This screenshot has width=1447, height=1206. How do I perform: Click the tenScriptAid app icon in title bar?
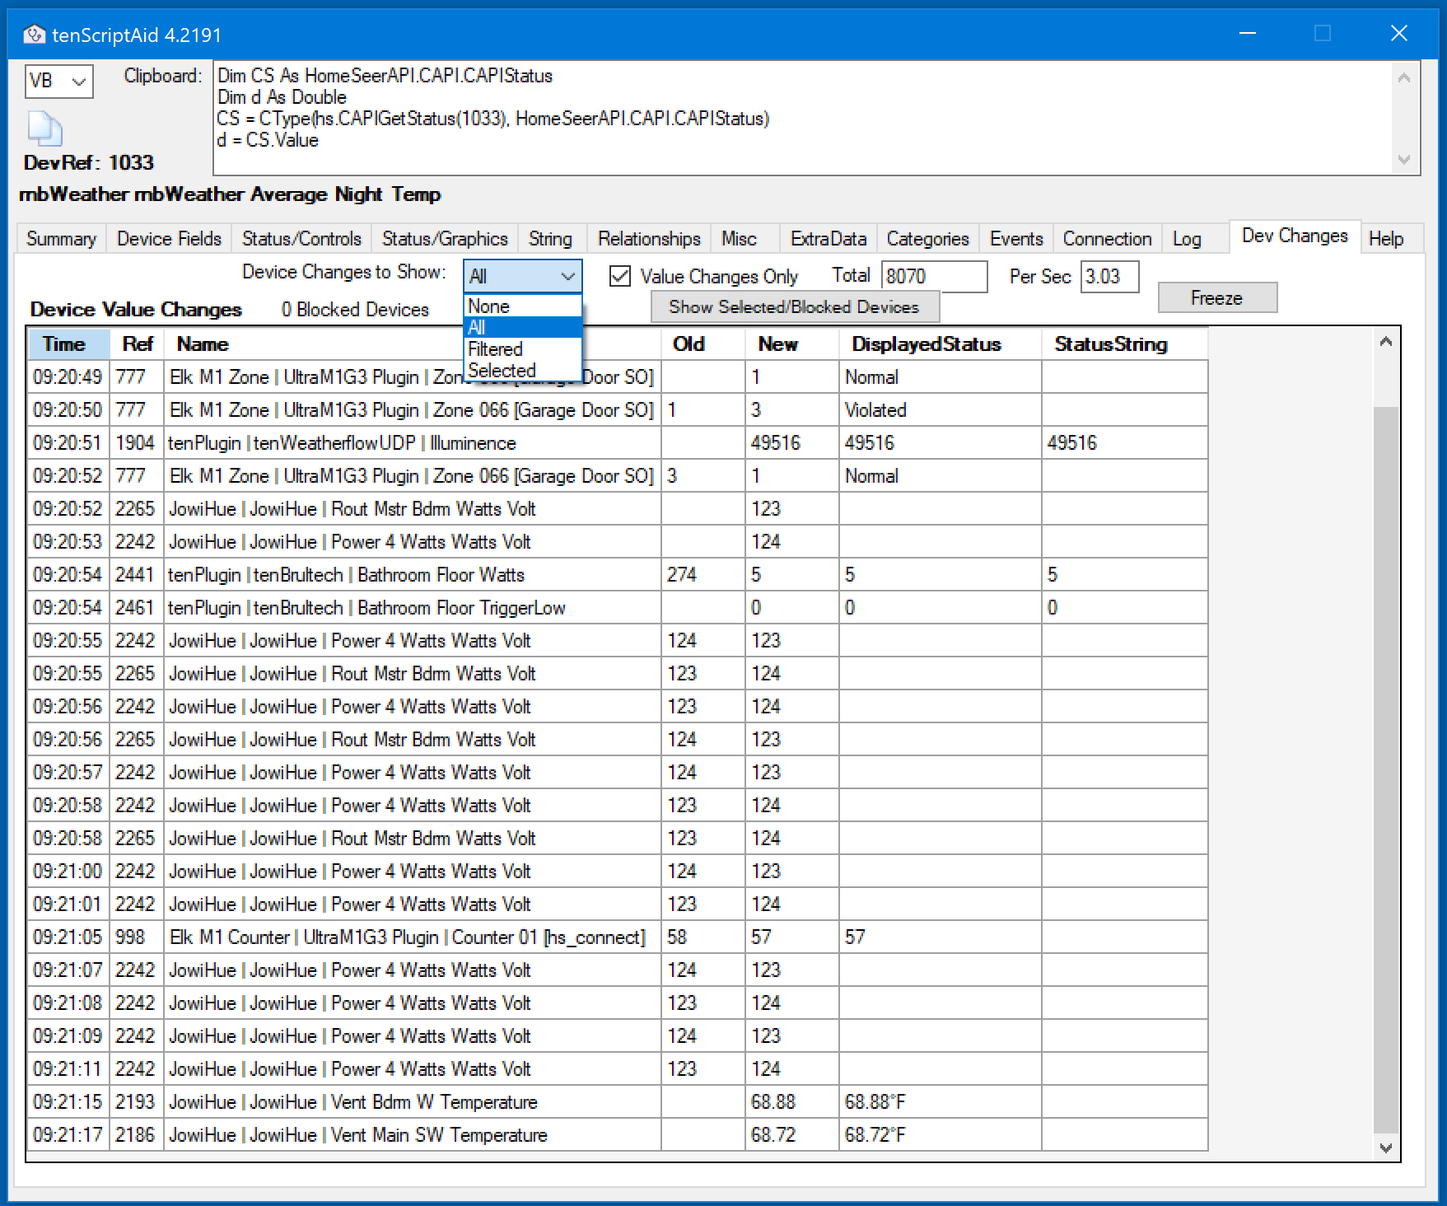35,35
